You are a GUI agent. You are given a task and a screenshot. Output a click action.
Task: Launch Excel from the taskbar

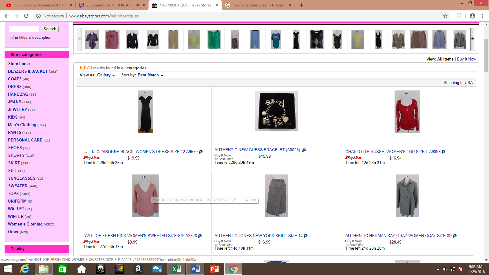tap(176, 269)
